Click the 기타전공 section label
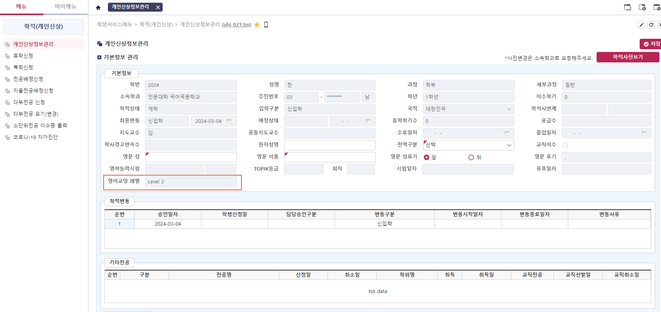 point(120,262)
